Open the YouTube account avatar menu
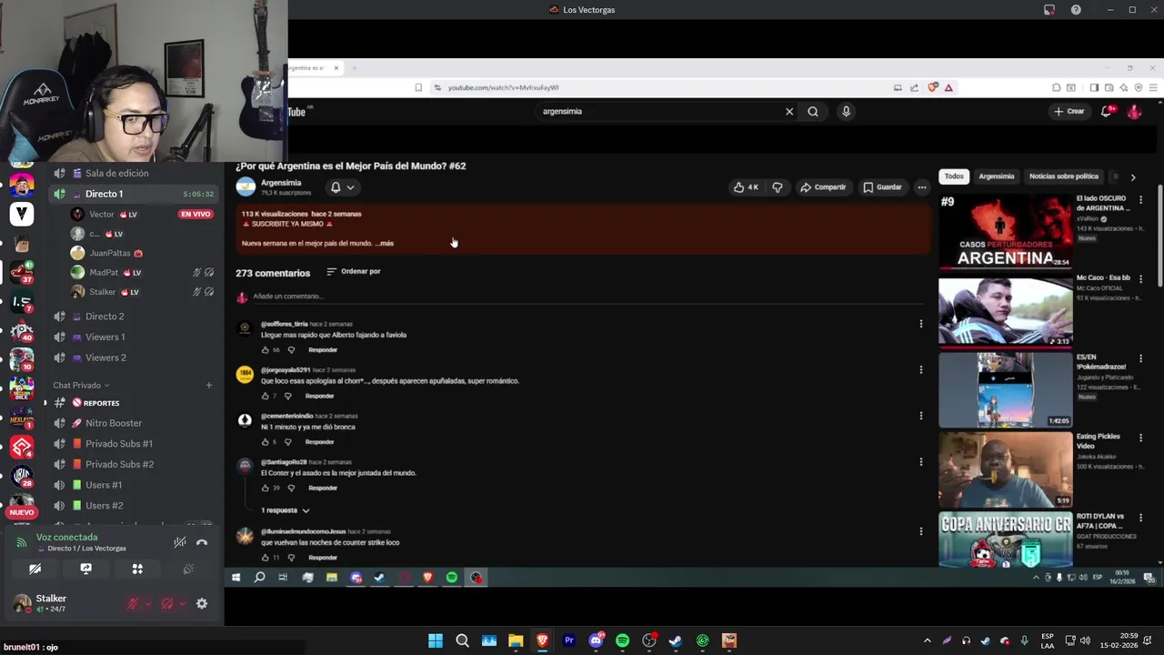The width and height of the screenshot is (1164, 655). [x=1134, y=112]
